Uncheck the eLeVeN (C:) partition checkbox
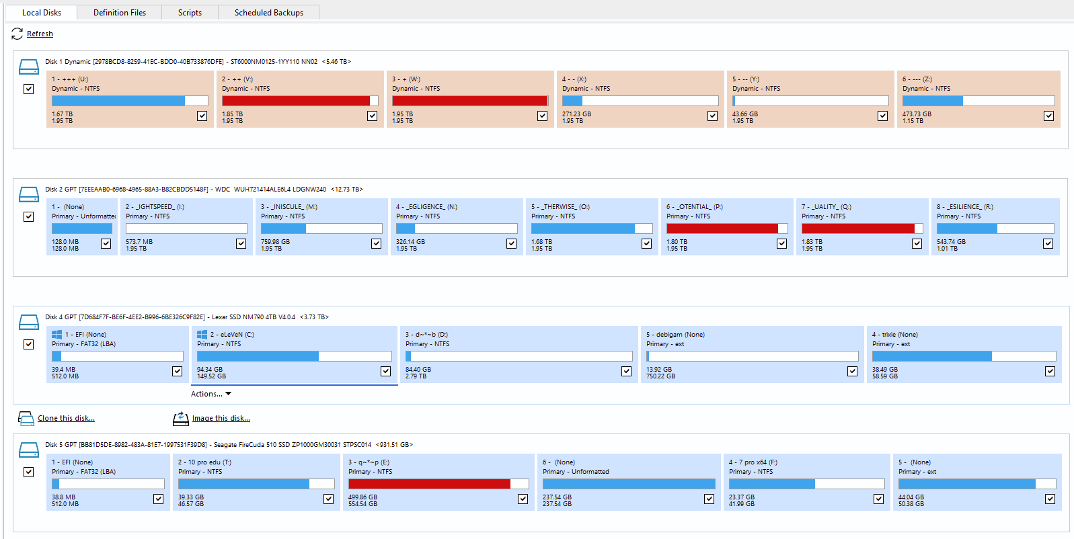Image resolution: width=1074 pixels, height=539 pixels. 385,371
